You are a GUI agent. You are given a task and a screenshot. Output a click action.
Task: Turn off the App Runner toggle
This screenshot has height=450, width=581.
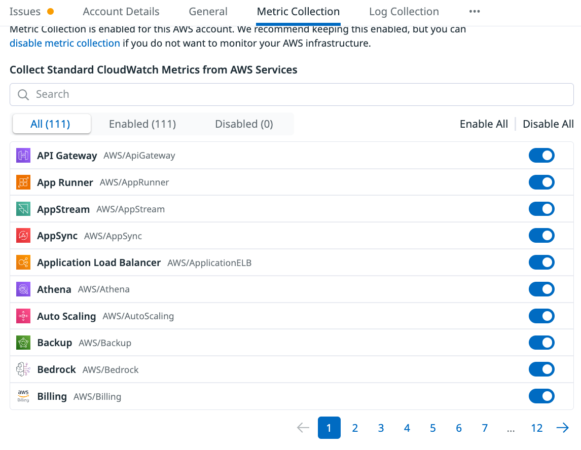(541, 182)
